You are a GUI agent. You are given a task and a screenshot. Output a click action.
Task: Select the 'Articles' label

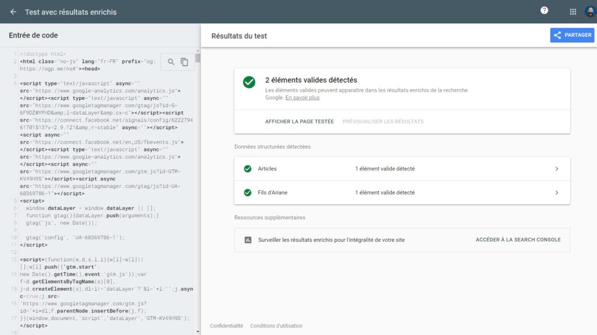267,169
